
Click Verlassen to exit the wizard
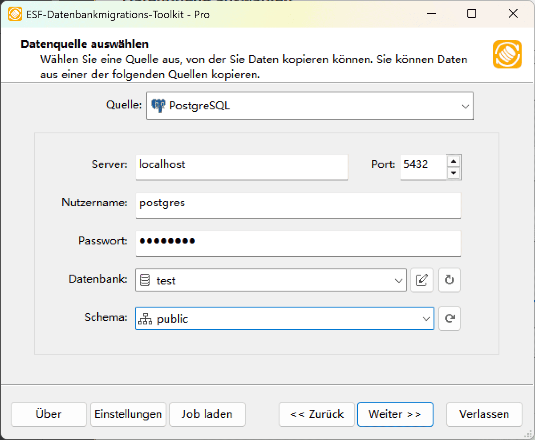[484, 414]
